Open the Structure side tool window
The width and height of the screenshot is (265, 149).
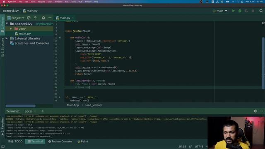coord(2,48)
